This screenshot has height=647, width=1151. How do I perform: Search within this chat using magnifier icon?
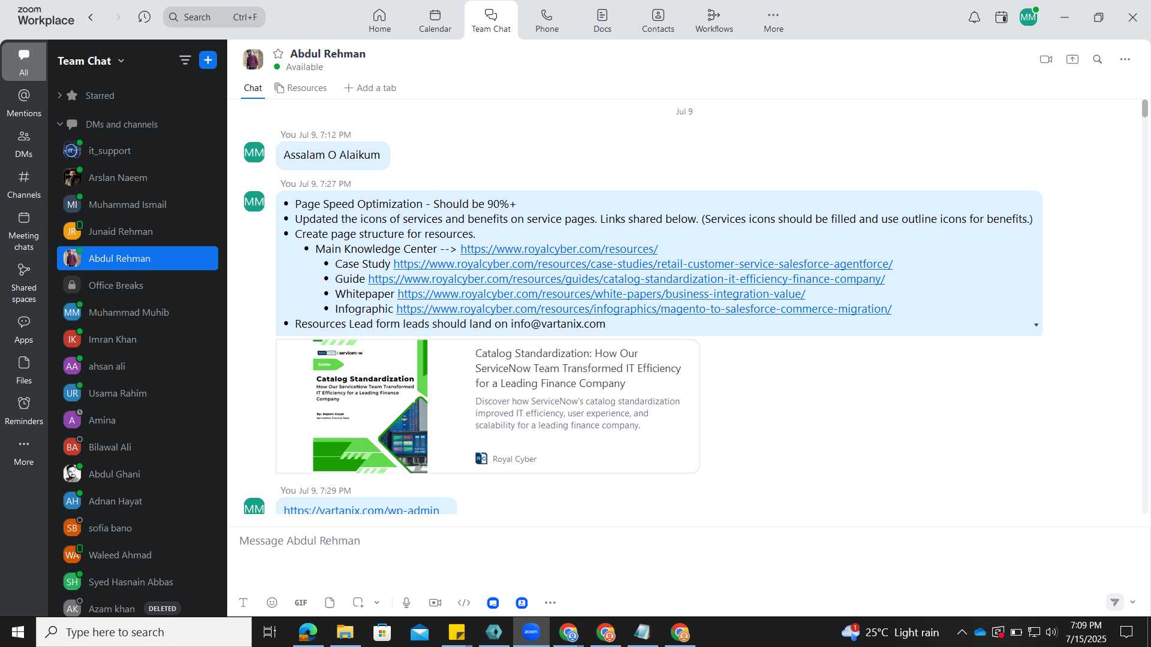pyautogui.click(x=1098, y=59)
